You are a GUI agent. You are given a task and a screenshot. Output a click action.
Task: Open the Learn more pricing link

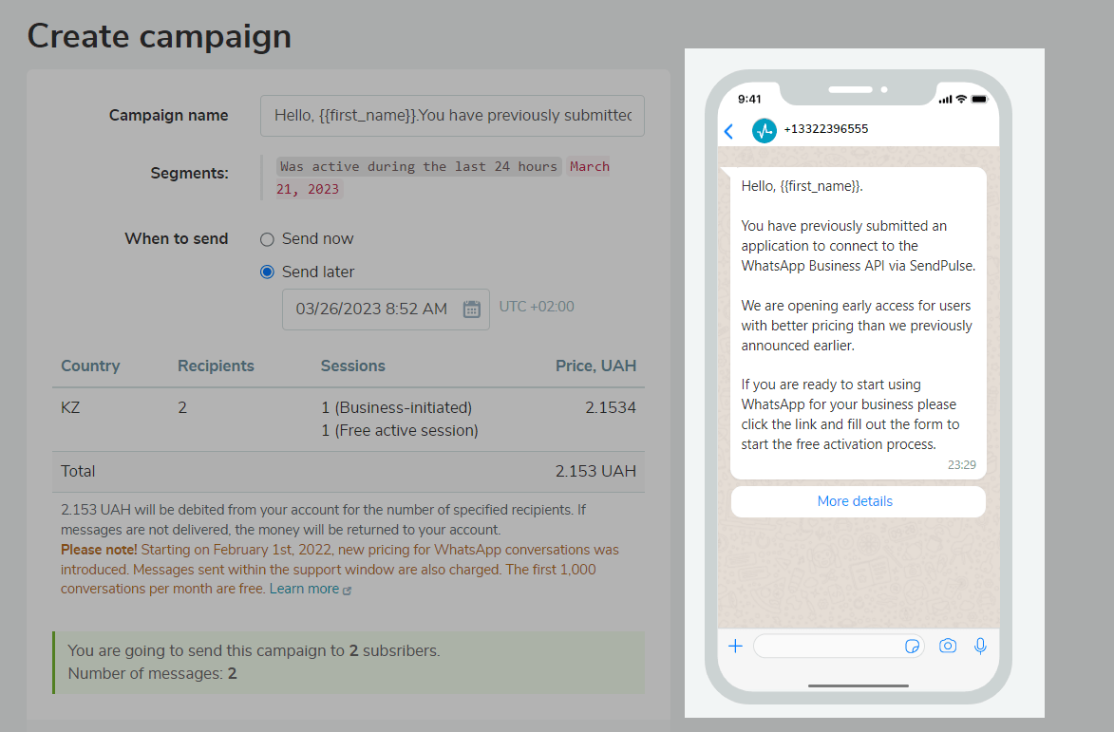click(304, 590)
